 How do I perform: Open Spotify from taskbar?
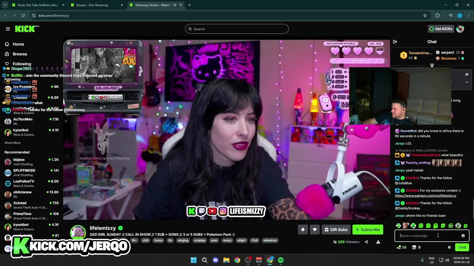tap(281, 260)
